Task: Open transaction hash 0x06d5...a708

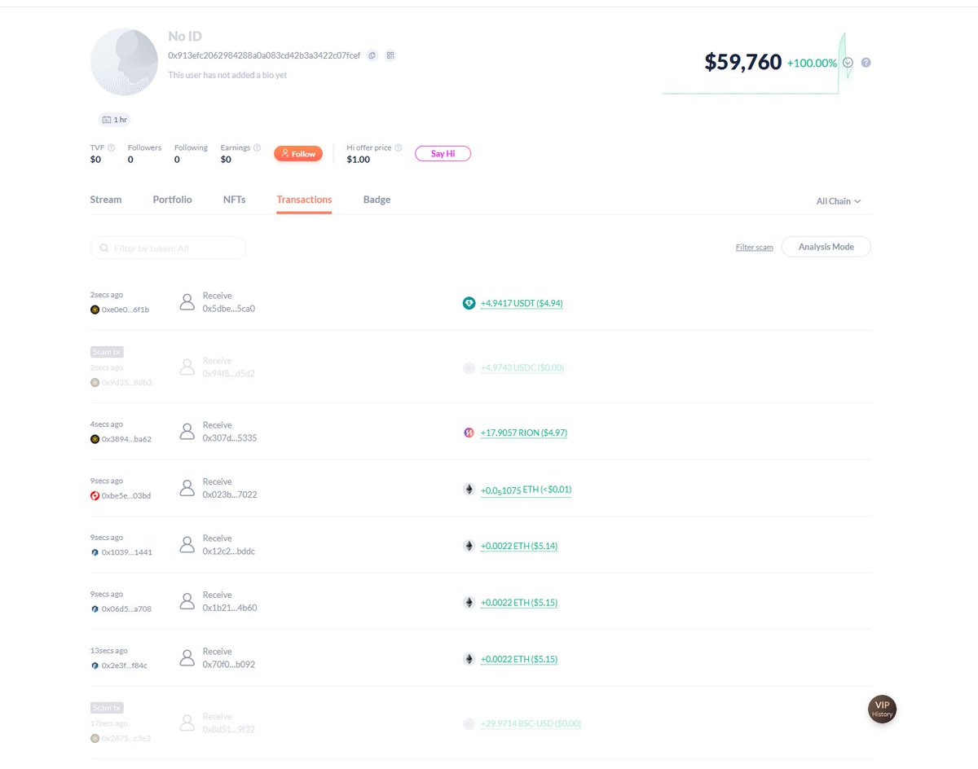Action: click(126, 609)
